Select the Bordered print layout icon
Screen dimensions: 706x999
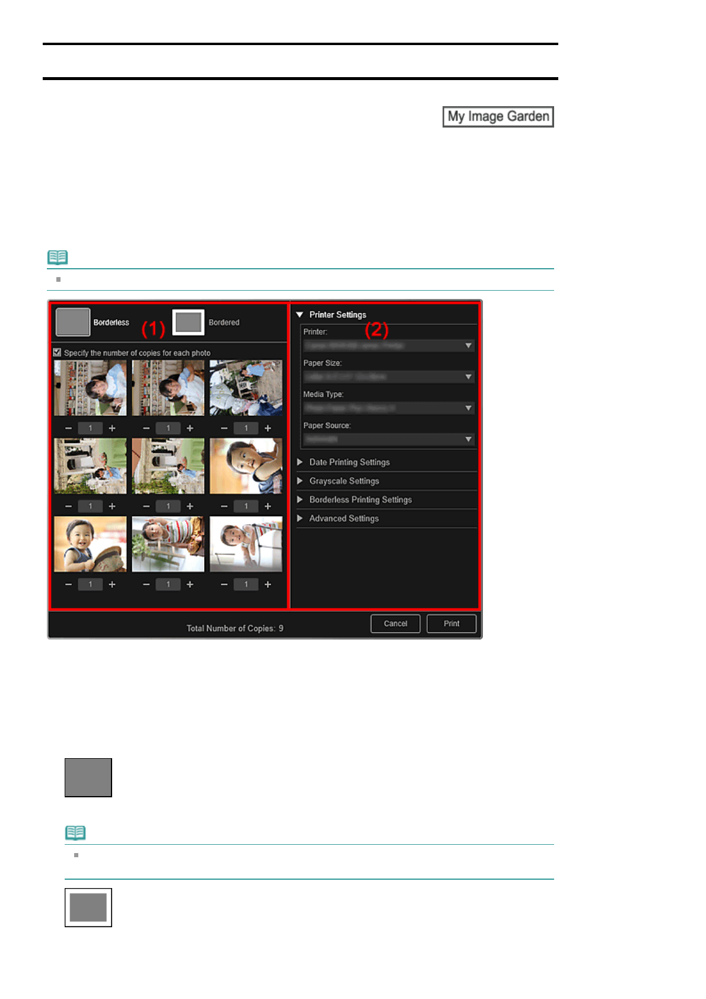coord(188,322)
